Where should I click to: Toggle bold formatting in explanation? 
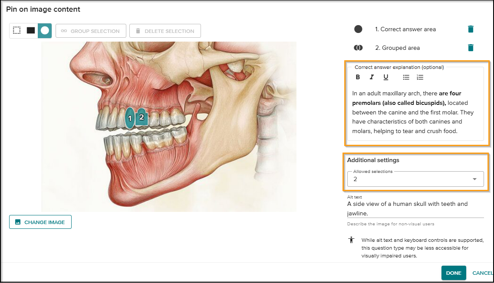358,78
